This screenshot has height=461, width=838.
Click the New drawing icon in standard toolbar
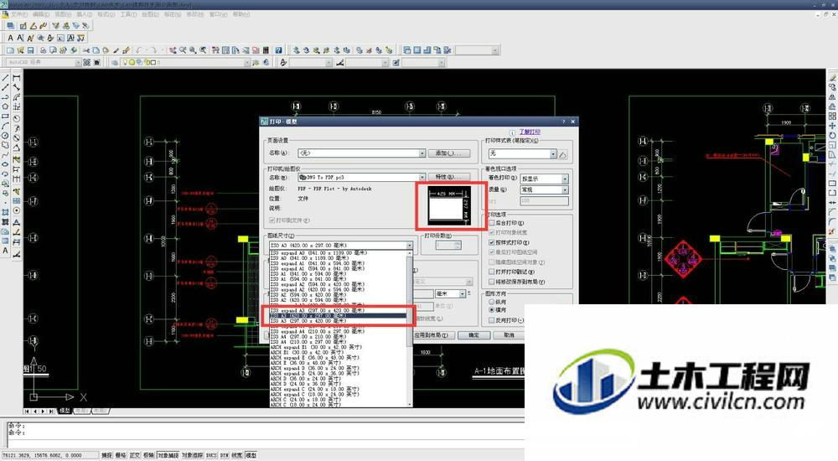tap(10, 50)
